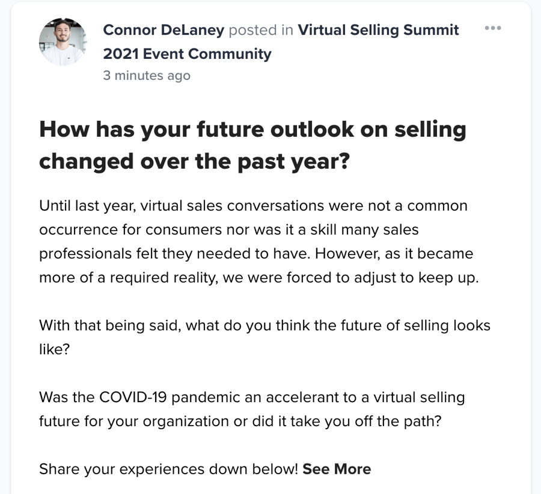Open the Connor DeLaney author name link
This screenshot has height=494, width=541.
[x=164, y=30]
